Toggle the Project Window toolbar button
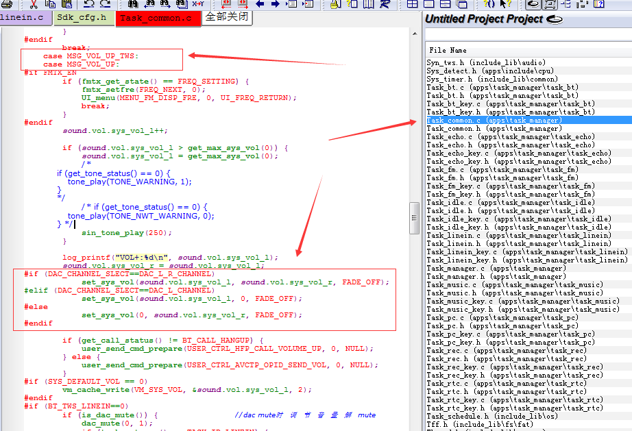Viewport: 632px width, 431px height. [x=533, y=4]
